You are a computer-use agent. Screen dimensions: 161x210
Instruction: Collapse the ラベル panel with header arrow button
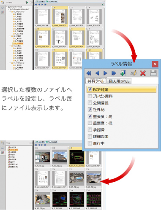coord(31,143)
